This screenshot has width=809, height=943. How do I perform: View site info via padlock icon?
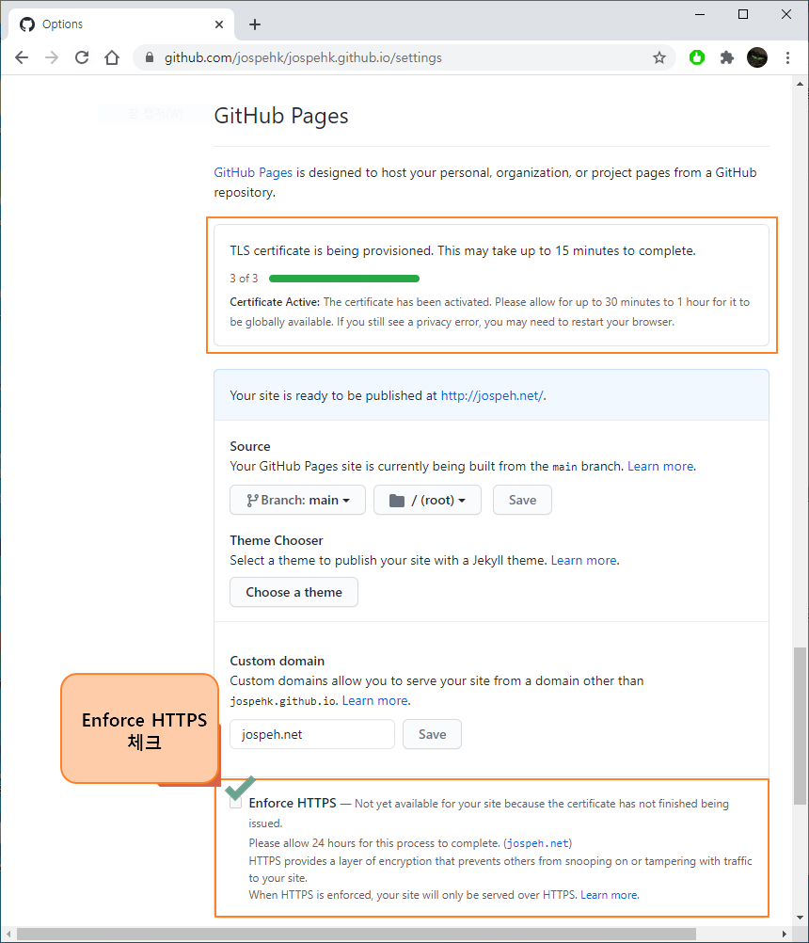150,57
